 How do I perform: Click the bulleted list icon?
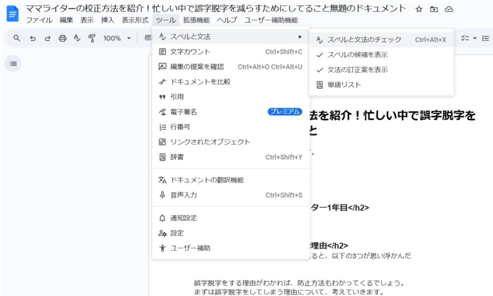point(486,38)
